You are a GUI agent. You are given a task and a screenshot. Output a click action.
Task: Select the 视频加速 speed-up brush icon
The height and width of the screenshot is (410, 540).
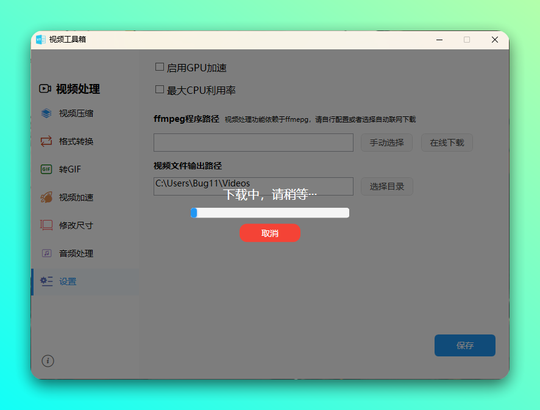click(x=46, y=197)
